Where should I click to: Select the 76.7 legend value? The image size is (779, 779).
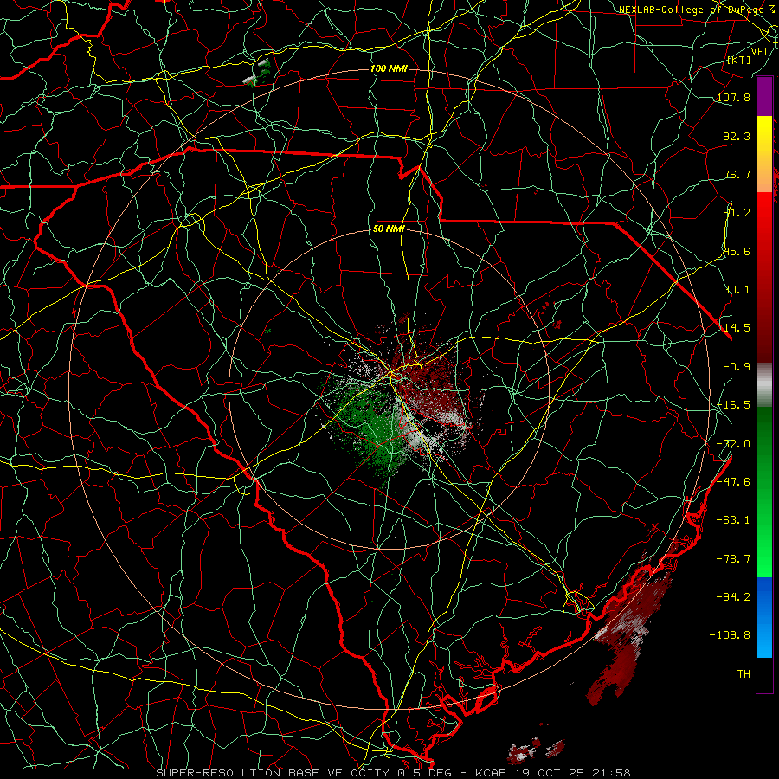[x=737, y=174]
